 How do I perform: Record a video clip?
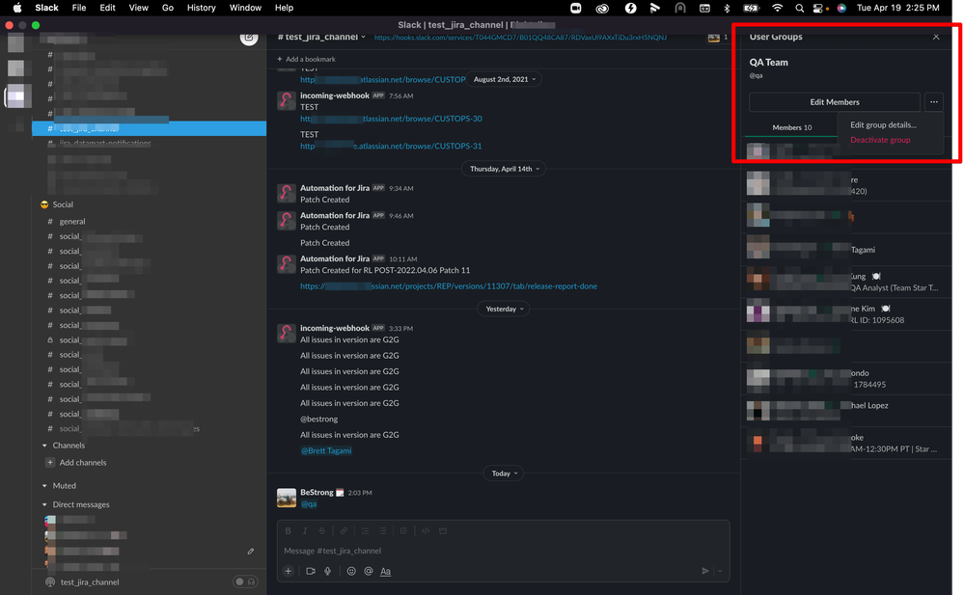pyautogui.click(x=311, y=571)
